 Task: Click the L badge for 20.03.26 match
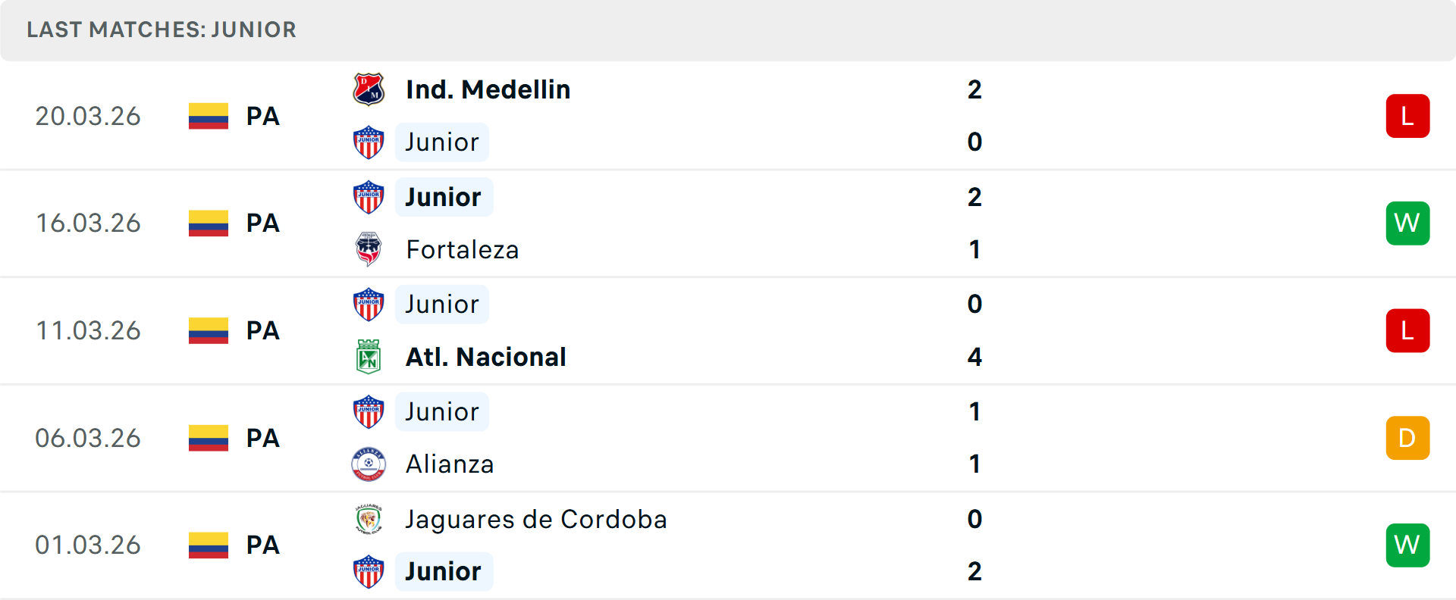coord(1407,116)
